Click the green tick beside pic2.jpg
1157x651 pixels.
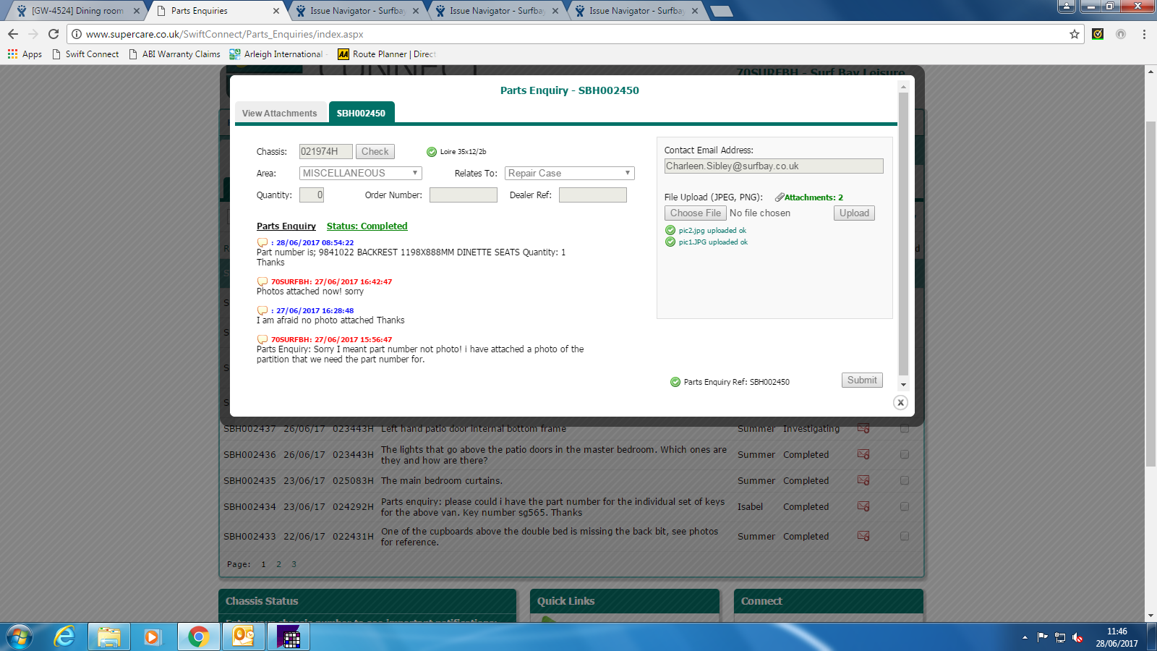pos(670,231)
